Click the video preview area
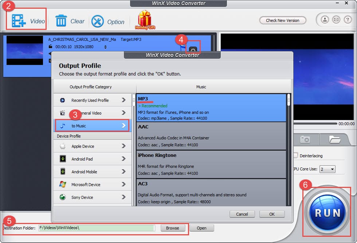The width and height of the screenshot is (357, 243). (324, 77)
